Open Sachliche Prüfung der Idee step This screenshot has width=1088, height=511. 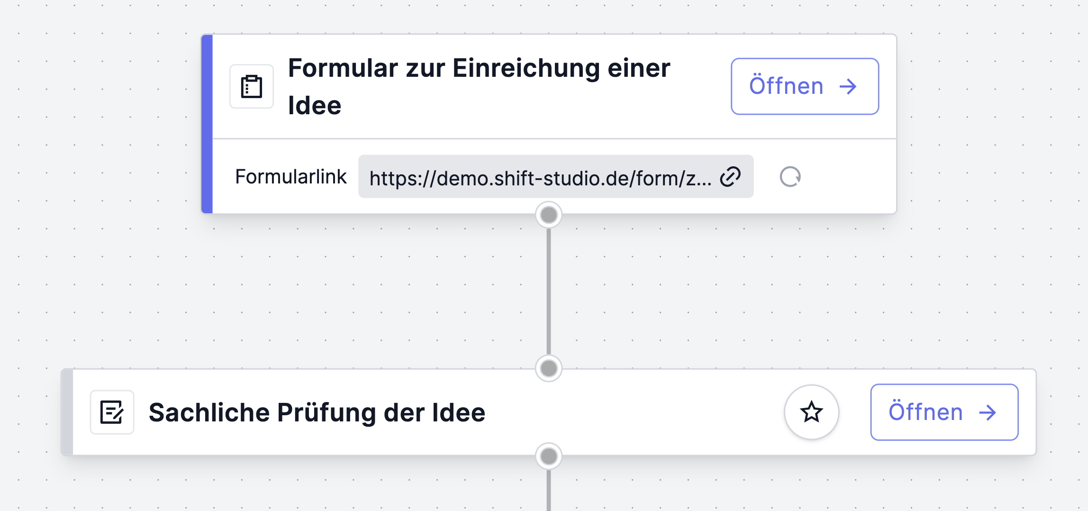click(944, 412)
